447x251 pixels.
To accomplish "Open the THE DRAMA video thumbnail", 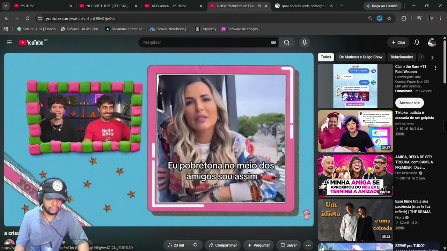I will click(x=356, y=220).
